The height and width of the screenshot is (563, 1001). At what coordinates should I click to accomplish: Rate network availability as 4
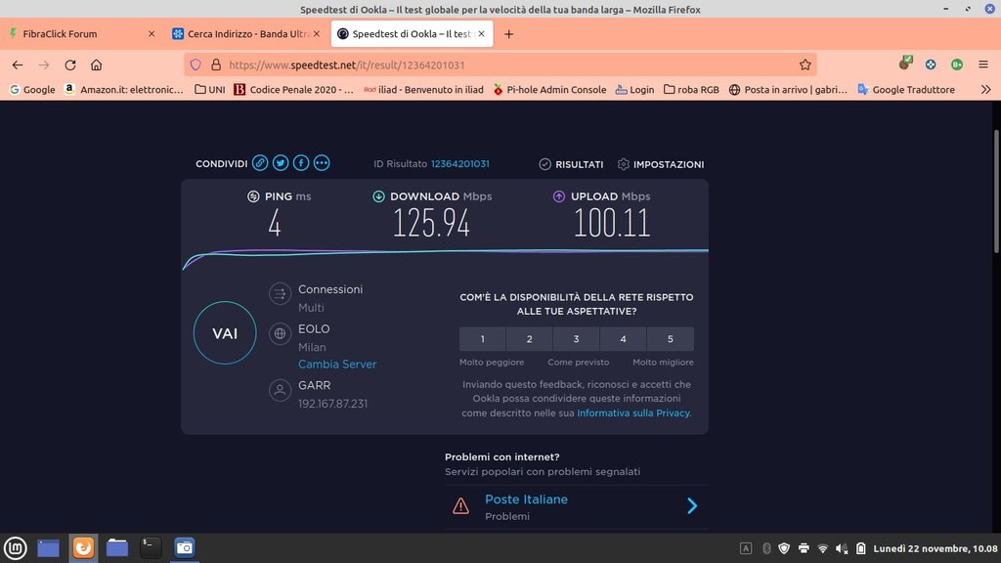coord(623,339)
